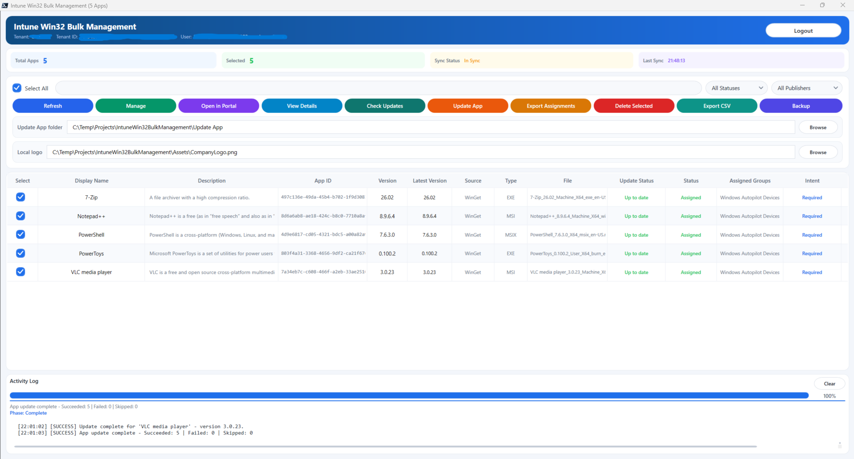
Task: Click the PowerToys Up to date status
Action: 636,254
